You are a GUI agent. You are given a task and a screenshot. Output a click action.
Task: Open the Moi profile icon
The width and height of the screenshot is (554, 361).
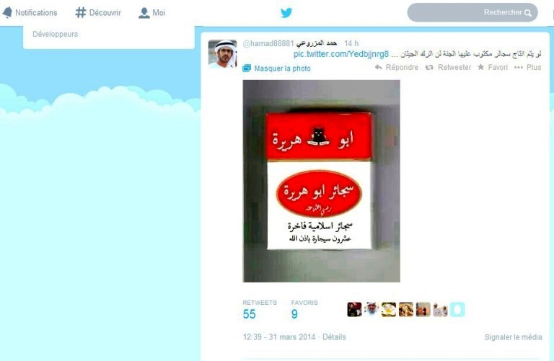tap(144, 13)
